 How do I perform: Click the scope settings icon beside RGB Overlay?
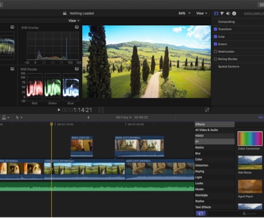point(77,27)
